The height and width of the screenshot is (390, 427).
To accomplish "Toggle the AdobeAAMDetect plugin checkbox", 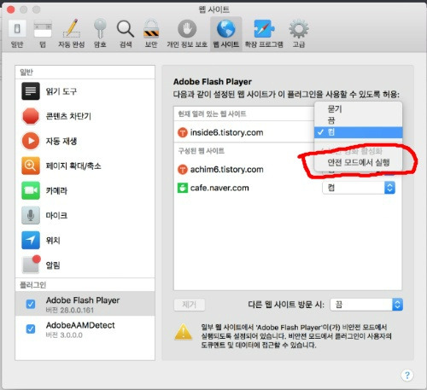I will (x=31, y=329).
